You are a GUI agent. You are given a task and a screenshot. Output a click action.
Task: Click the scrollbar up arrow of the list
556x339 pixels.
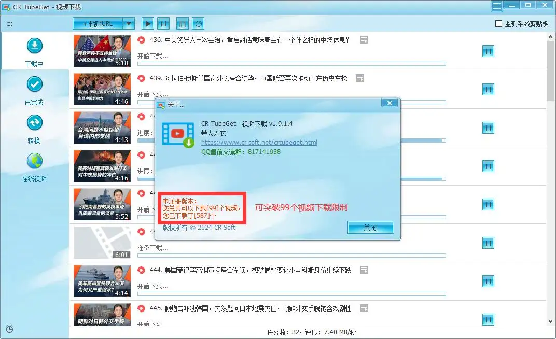551,37
